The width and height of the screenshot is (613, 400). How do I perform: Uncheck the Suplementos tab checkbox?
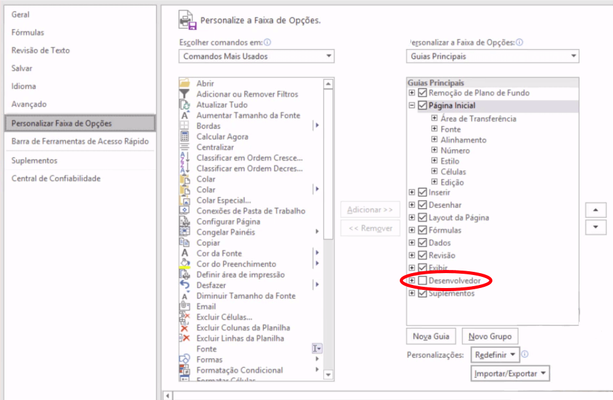pos(422,293)
